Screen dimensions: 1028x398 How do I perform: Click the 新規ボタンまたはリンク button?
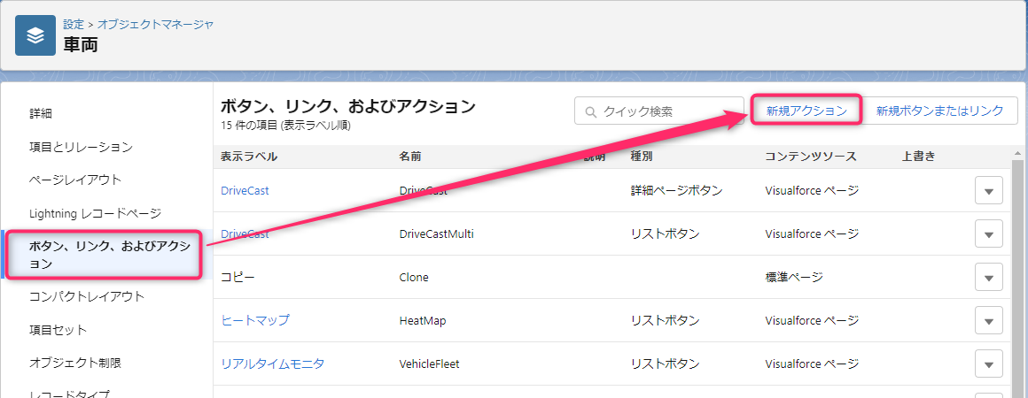pos(939,111)
